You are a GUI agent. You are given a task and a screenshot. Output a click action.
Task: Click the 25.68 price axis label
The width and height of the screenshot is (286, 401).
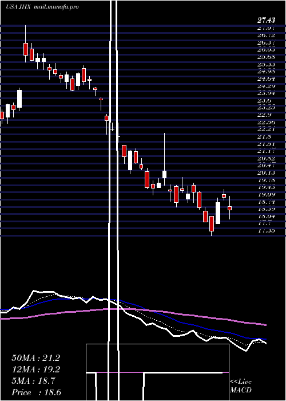coord(266,57)
